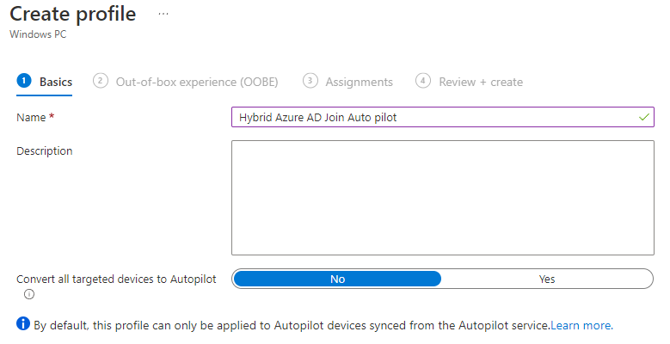Click the step 1 number circle
This screenshot has height=344, width=670.
[x=24, y=81]
